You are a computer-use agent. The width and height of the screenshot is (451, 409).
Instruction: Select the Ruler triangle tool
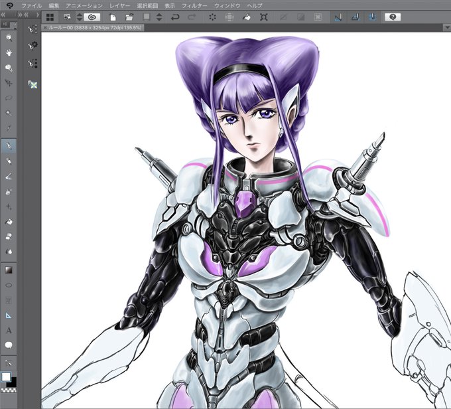point(9,315)
